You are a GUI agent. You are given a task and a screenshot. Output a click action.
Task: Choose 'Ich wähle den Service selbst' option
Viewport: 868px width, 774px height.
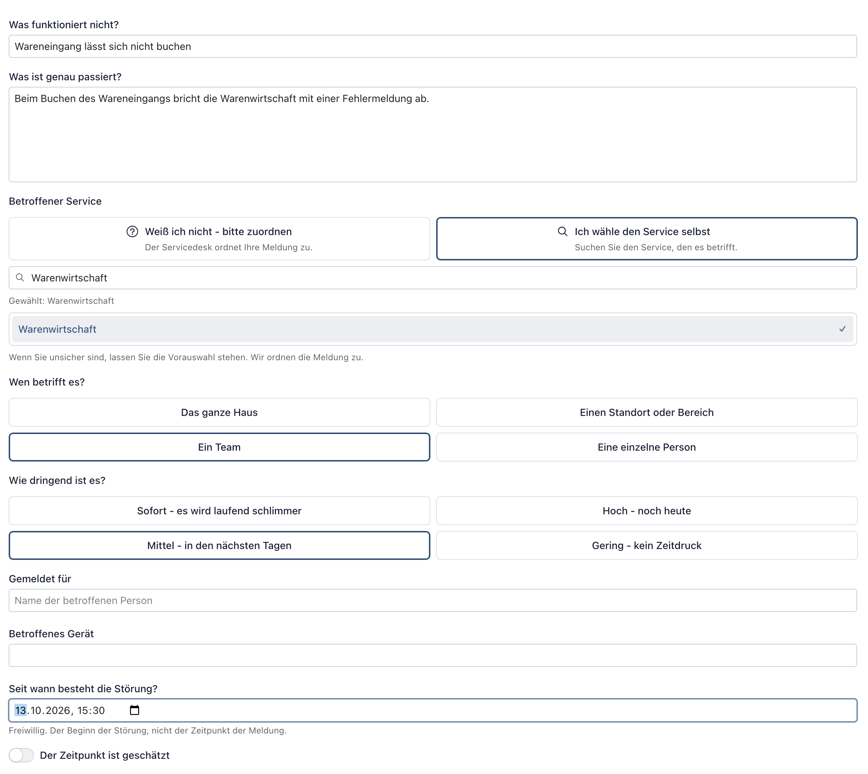click(646, 239)
